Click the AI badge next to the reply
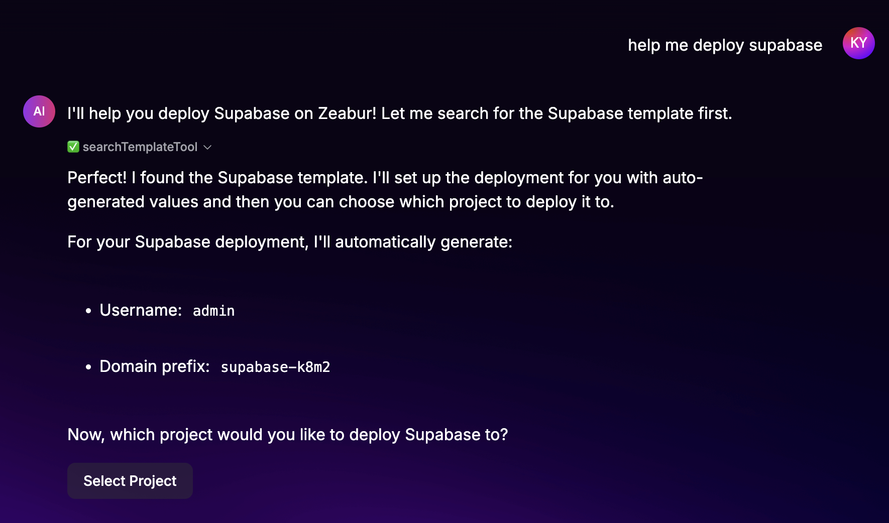Viewport: 889px width, 523px height. pos(39,111)
